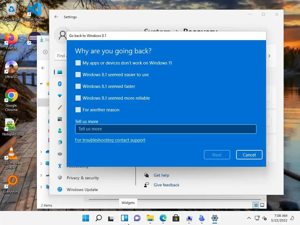This screenshot has height=225, width=300.
Task: Expand the chevron beside Recovery option
Action: coord(269,56)
